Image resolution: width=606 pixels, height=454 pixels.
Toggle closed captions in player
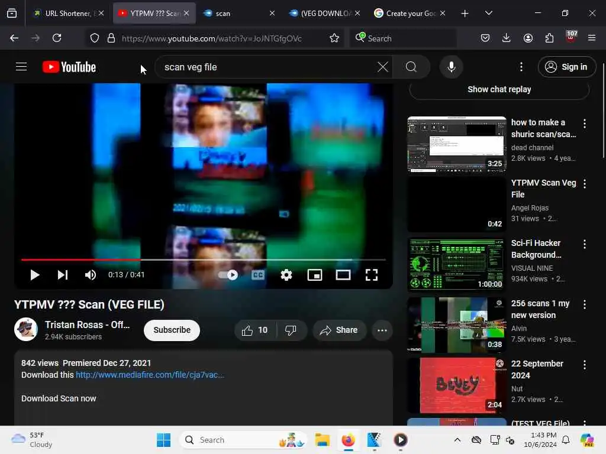[258, 275]
